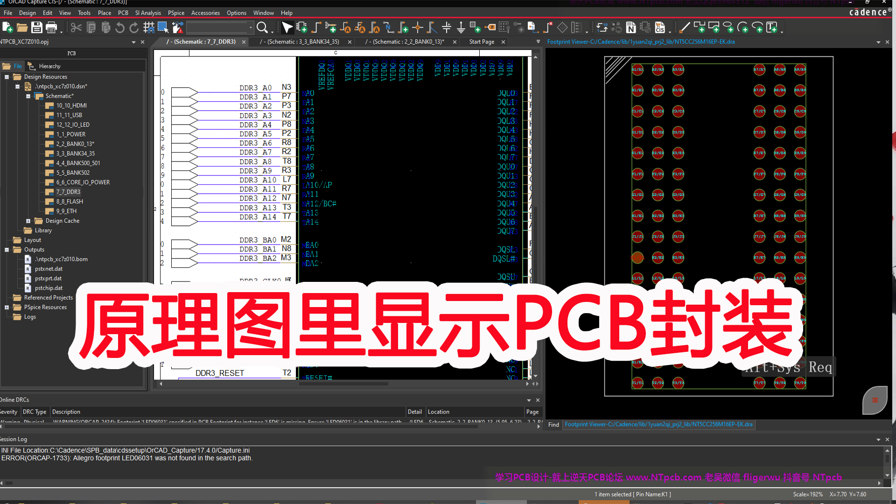Image resolution: width=896 pixels, height=504 pixels.
Task: Choose the Place Junction tool
Action: [418, 28]
